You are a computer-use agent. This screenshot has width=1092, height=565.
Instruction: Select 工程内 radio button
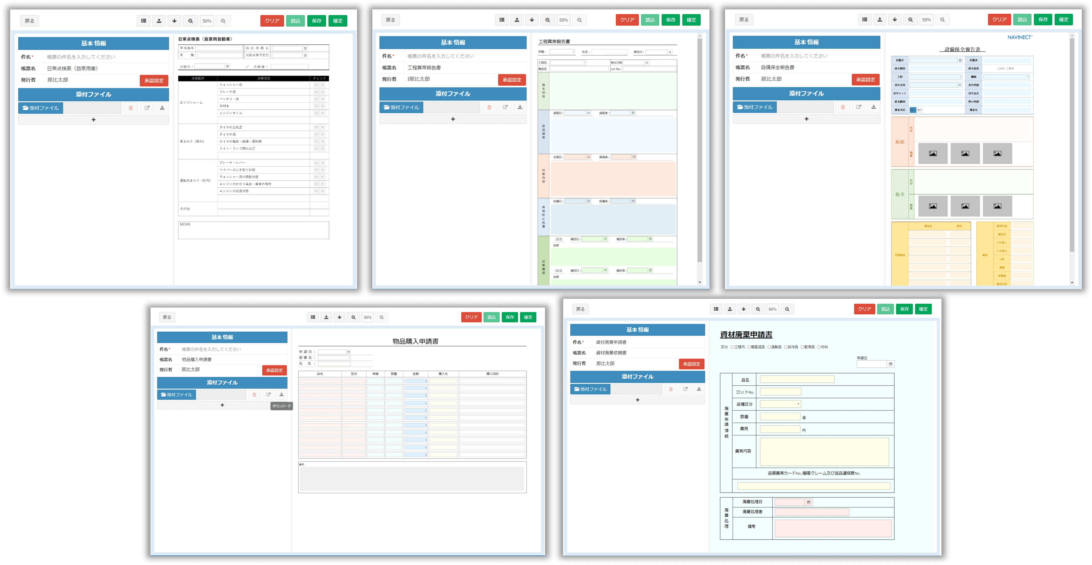[x=732, y=347]
